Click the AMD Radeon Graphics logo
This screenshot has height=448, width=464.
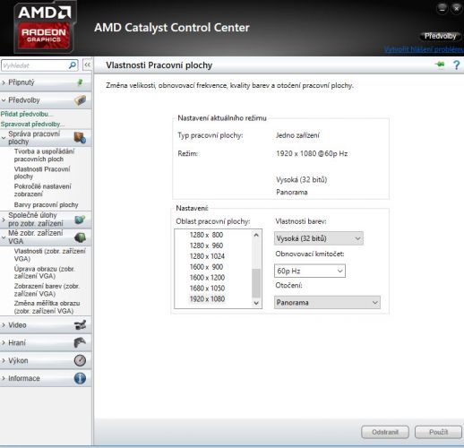click(x=44, y=28)
